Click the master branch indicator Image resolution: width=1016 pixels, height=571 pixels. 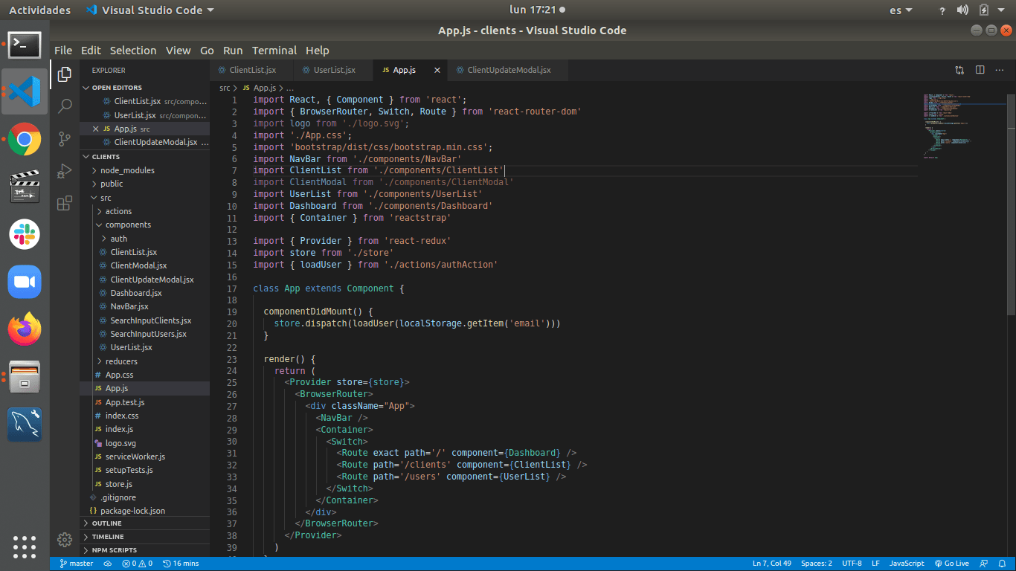77,564
